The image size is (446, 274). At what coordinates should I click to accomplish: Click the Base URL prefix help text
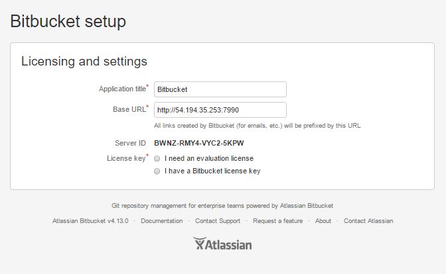pyautogui.click(x=258, y=125)
